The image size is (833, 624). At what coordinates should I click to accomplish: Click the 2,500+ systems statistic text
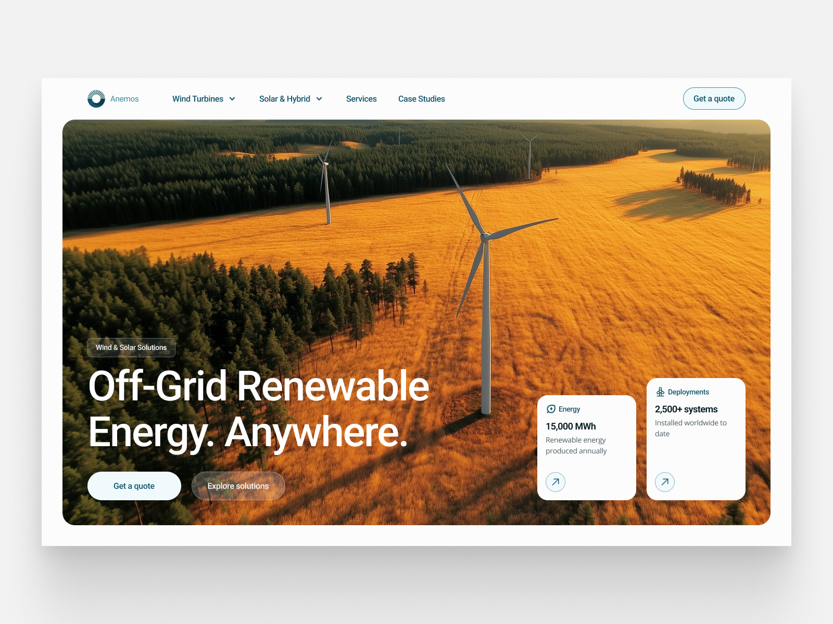click(686, 409)
